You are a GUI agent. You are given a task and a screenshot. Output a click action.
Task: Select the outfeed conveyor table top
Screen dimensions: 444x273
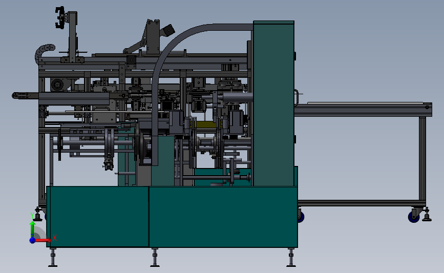pyautogui.click(x=363, y=110)
